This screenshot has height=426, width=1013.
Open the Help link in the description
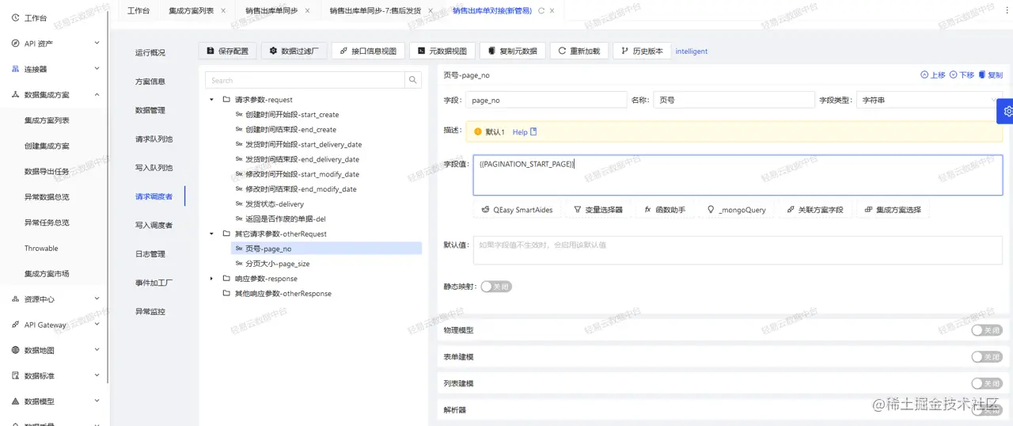click(x=520, y=131)
